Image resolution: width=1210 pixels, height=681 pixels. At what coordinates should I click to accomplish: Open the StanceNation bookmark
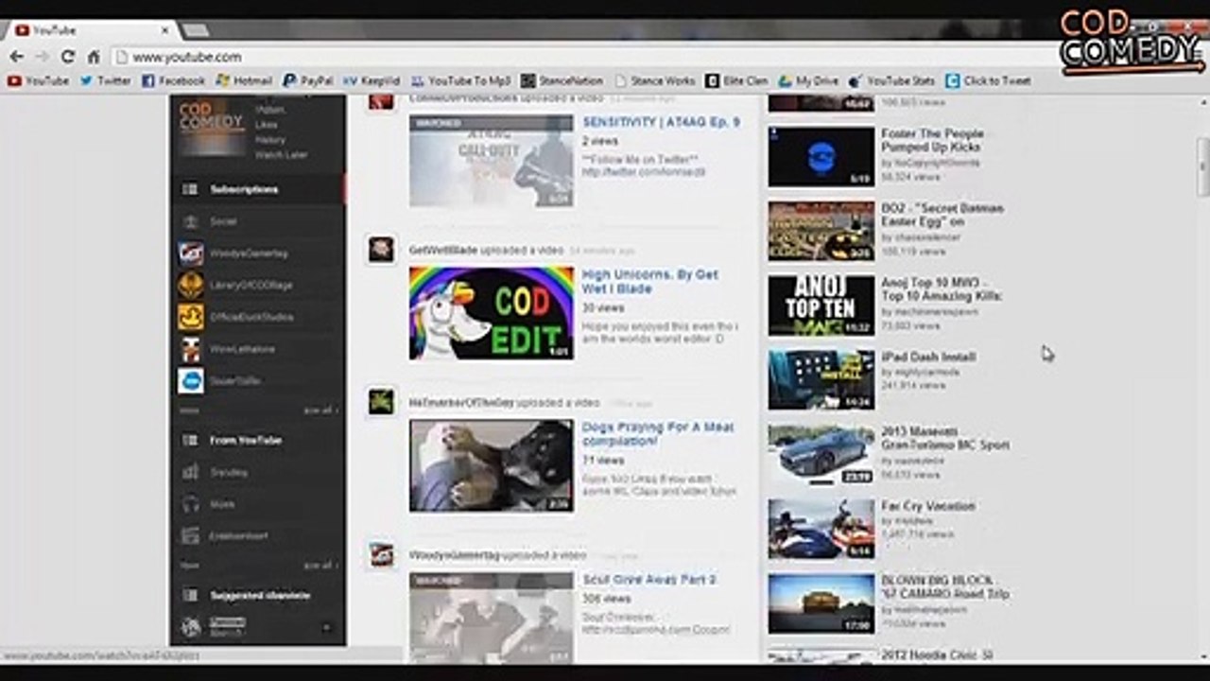tap(562, 81)
